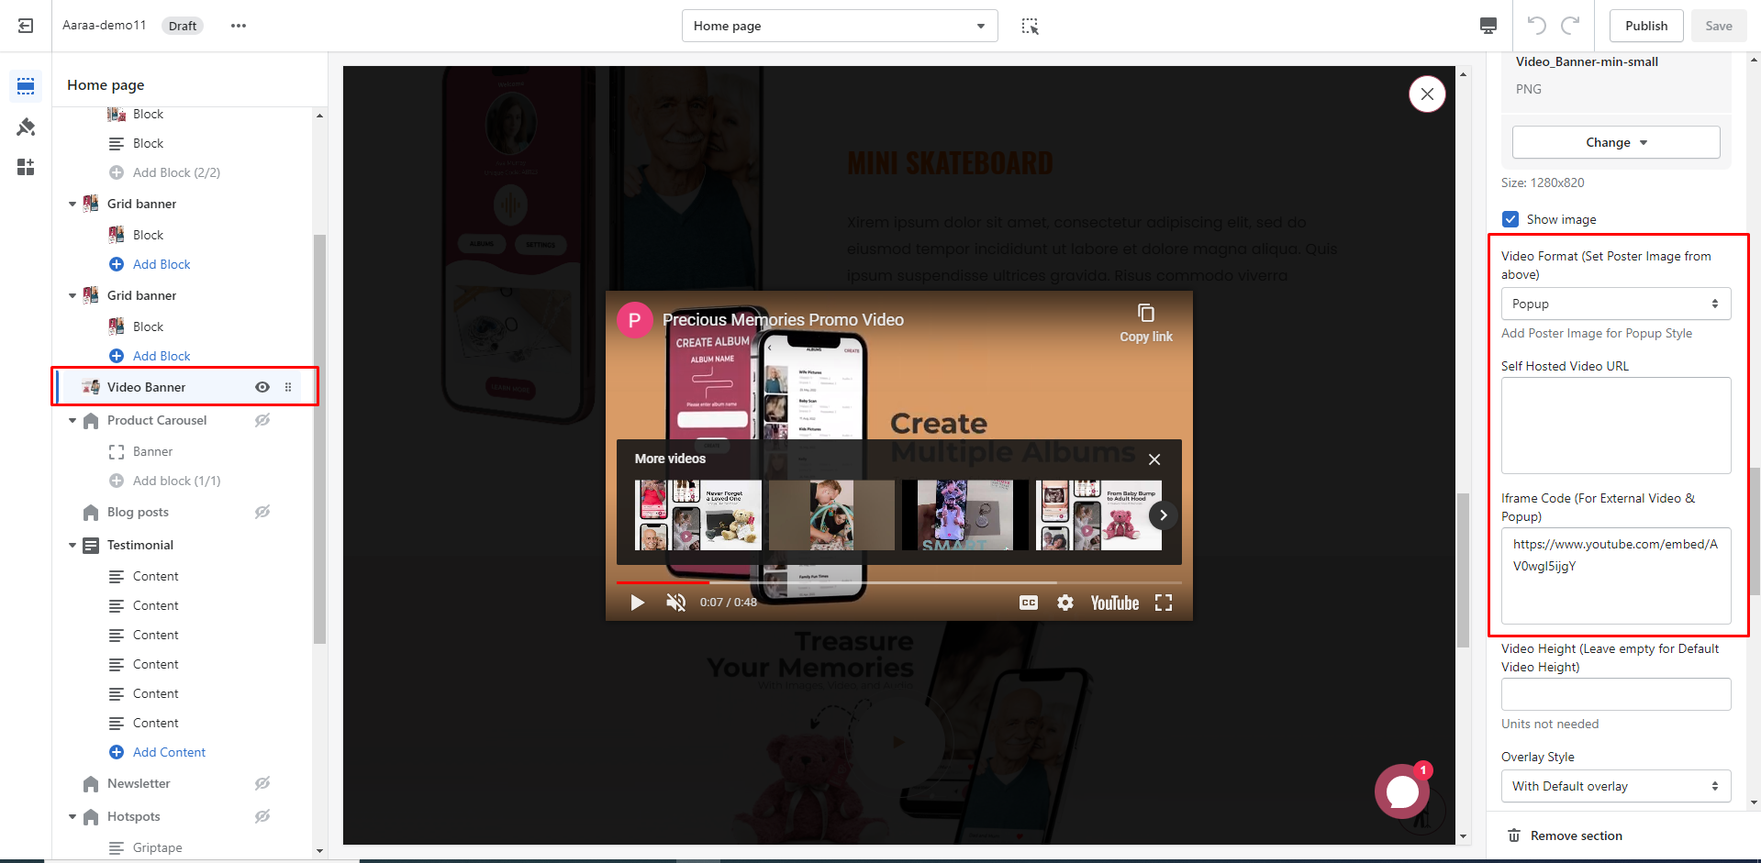Click the section inspector selection icon
The image size is (1761, 863).
[1030, 26]
